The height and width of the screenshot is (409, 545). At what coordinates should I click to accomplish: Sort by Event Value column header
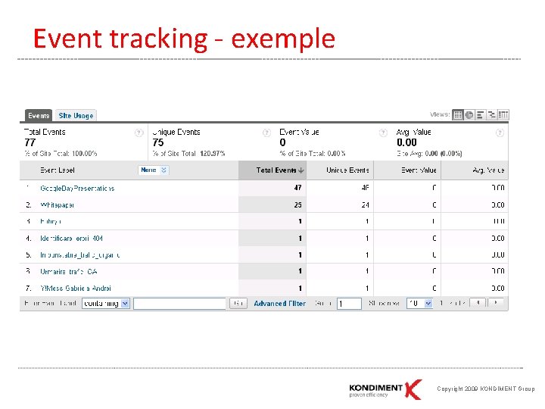(407, 170)
